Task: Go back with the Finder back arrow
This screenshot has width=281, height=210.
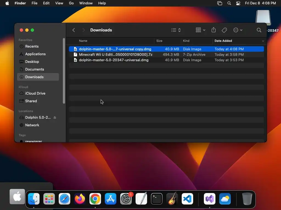Action: [74, 30]
